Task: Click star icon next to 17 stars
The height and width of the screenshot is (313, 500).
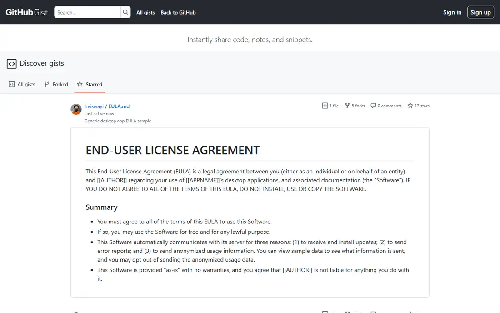Action: [x=410, y=106]
